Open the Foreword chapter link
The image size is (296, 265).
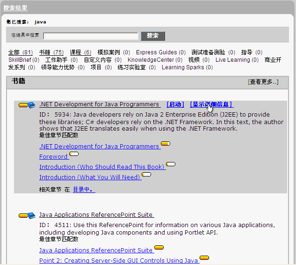54,157
